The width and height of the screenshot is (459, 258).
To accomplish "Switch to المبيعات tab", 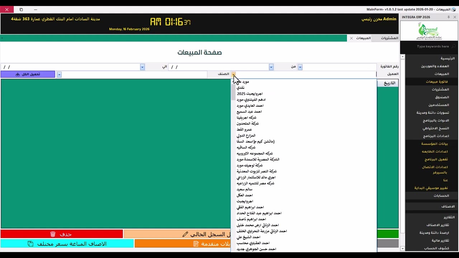I will click(x=363, y=38).
